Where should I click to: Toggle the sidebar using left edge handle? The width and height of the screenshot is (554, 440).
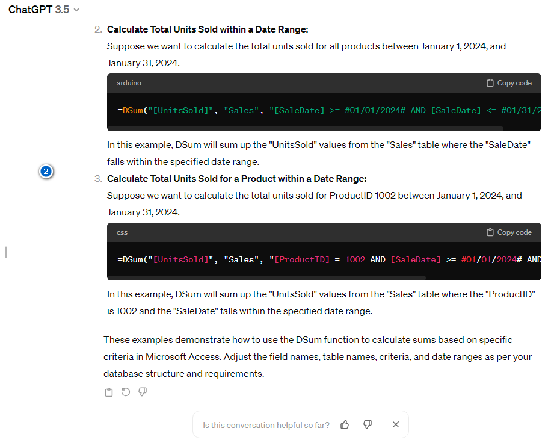click(x=6, y=252)
